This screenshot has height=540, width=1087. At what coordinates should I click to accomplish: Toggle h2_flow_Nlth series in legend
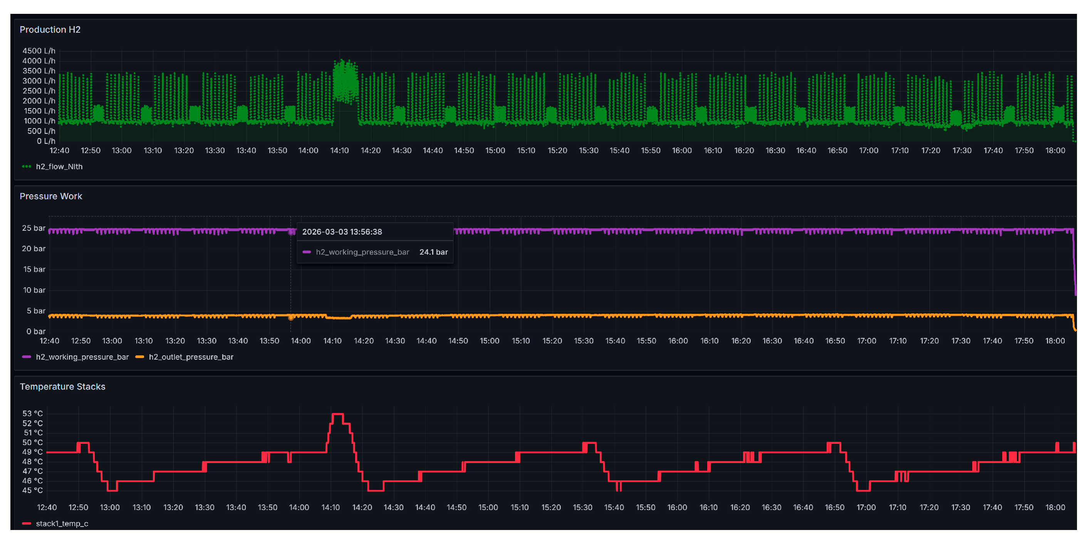(x=59, y=167)
